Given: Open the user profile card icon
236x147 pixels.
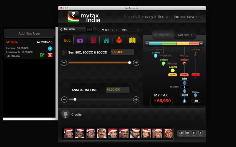Looking at the screenshot, I should click(x=89, y=29).
